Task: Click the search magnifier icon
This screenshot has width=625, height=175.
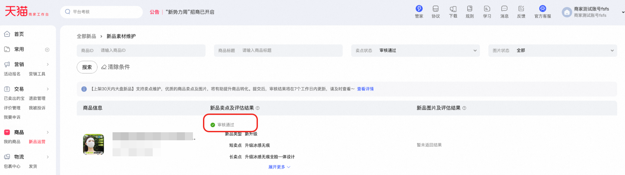Action: [68, 12]
